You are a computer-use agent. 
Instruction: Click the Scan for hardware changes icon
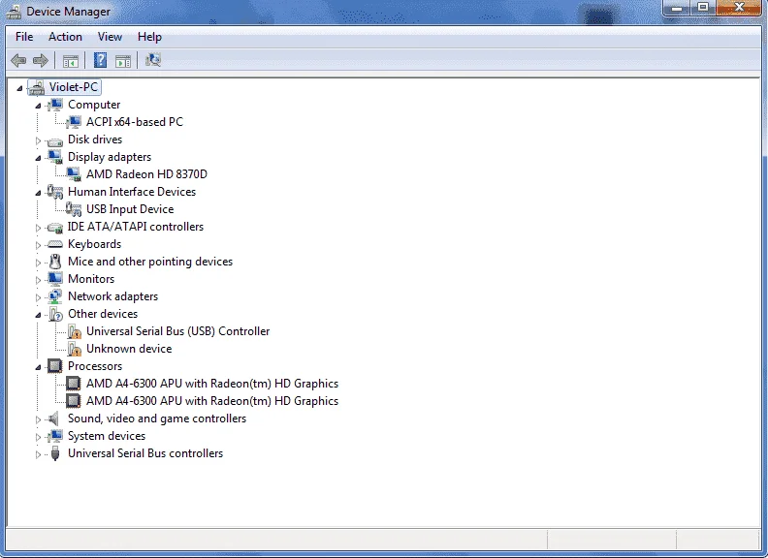[153, 60]
